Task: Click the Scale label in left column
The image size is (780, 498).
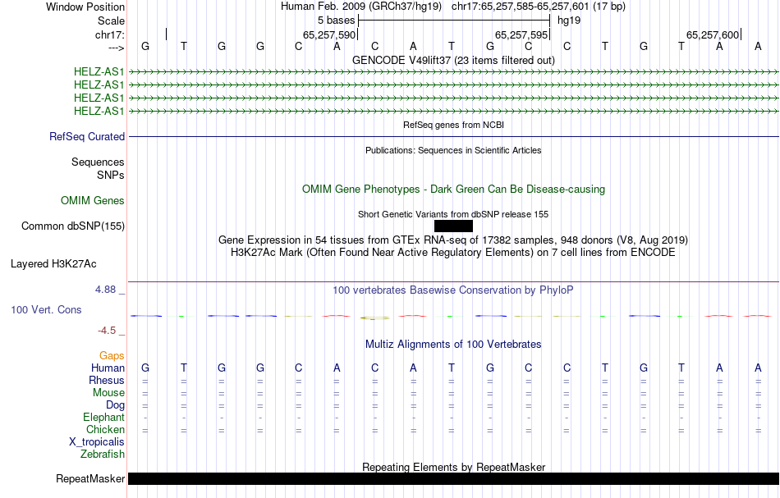Action: [x=111, y=21]
